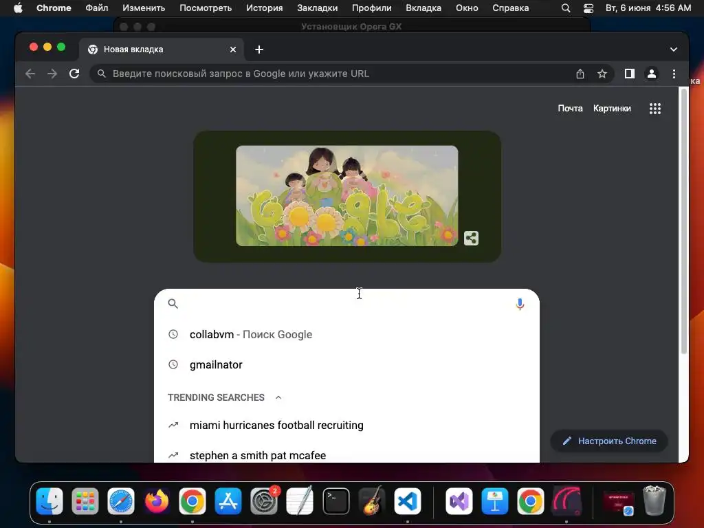Click into the Google search box

(346, 304)
